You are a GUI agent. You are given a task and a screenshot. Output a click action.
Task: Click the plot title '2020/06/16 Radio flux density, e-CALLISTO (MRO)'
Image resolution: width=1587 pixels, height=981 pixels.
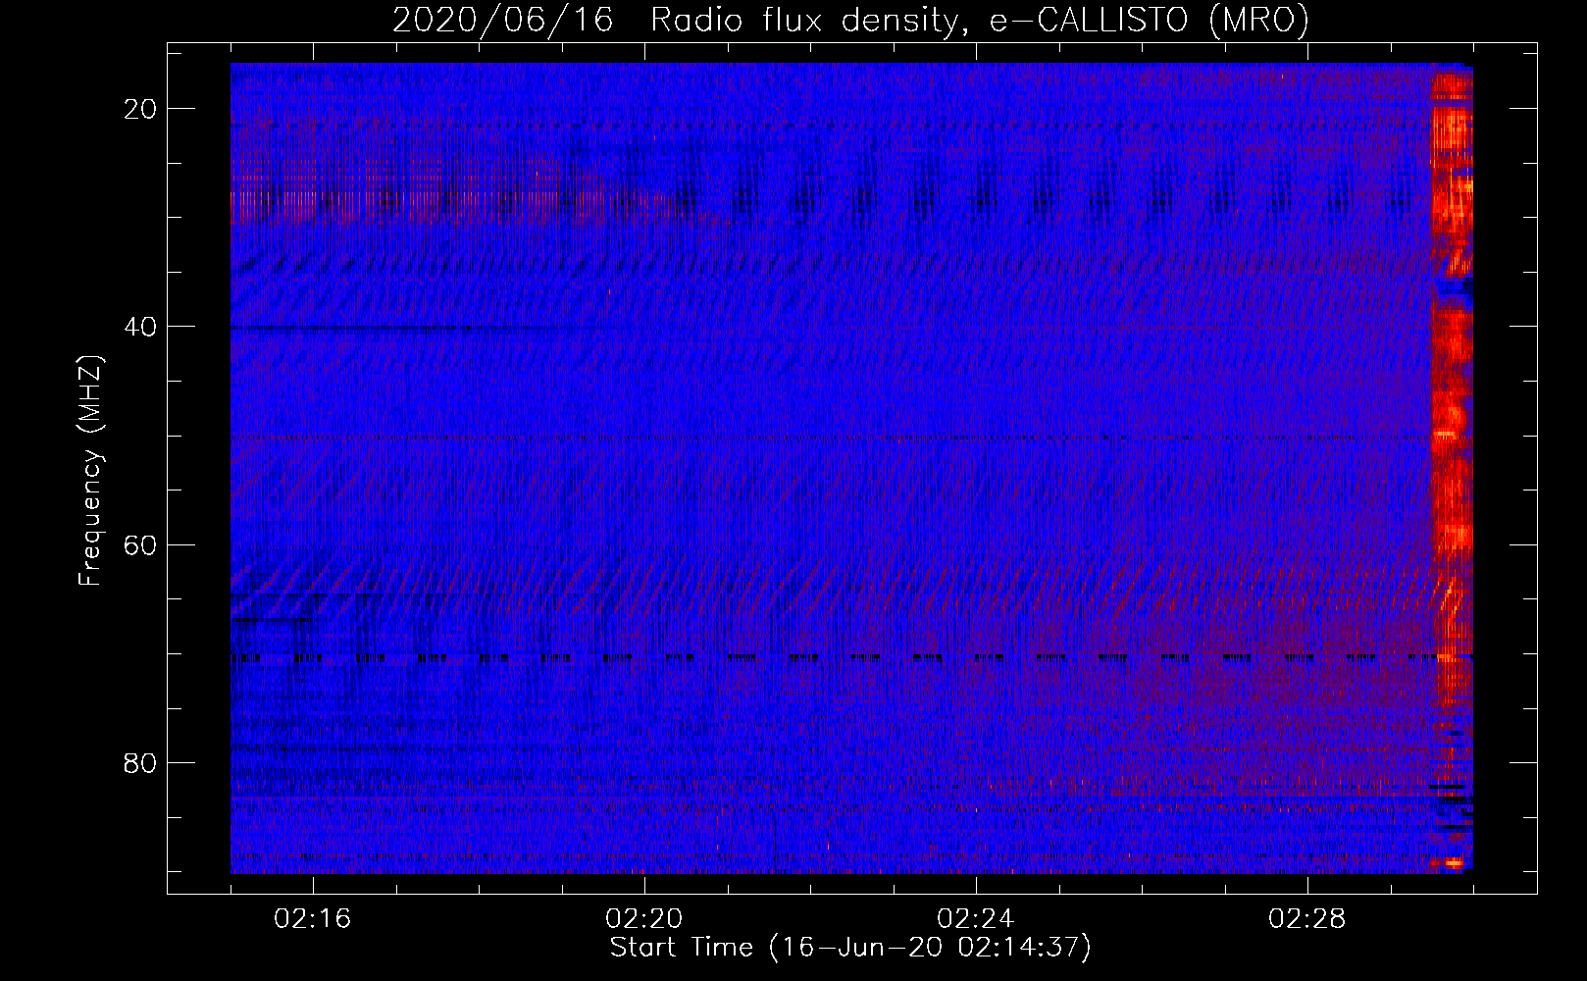click(850, 20)
